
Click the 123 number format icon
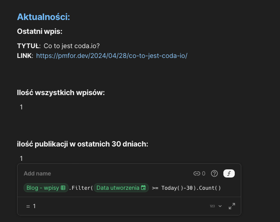tap(212, 206)
